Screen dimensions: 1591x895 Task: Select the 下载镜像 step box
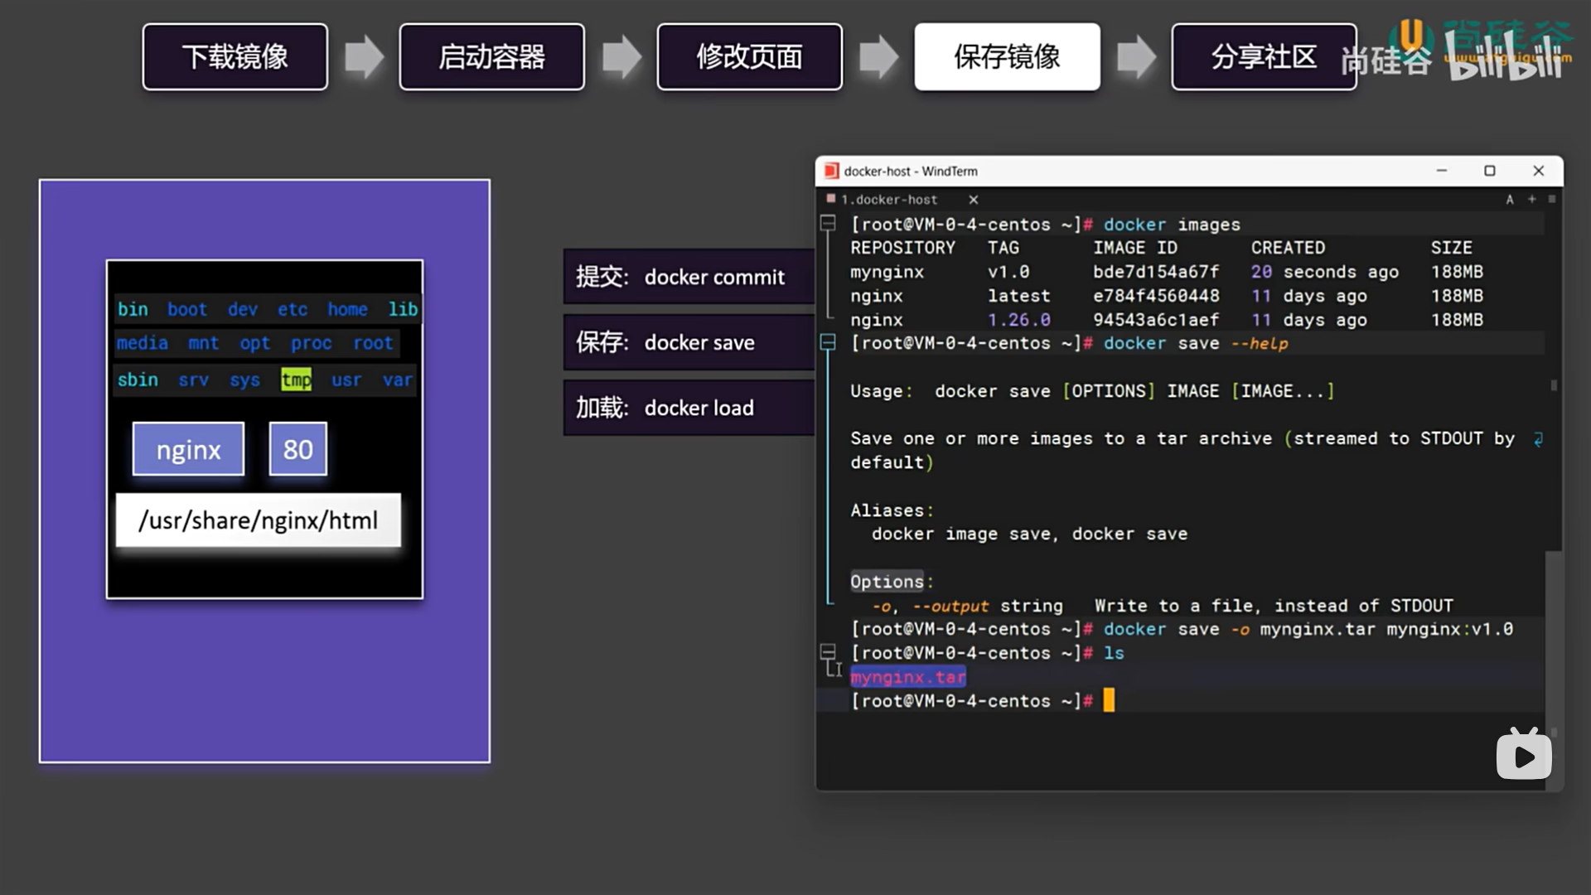pos(235,56)
